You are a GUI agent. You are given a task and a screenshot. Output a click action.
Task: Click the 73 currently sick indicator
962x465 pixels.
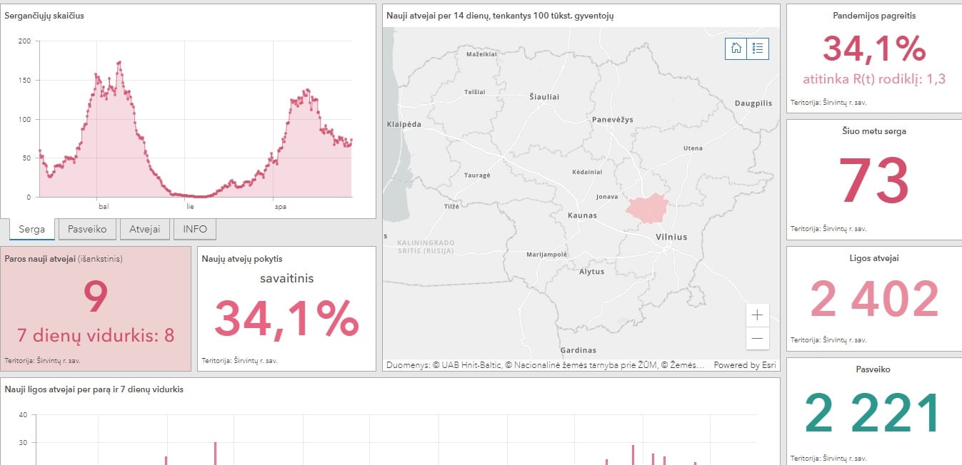click(873, 181)
